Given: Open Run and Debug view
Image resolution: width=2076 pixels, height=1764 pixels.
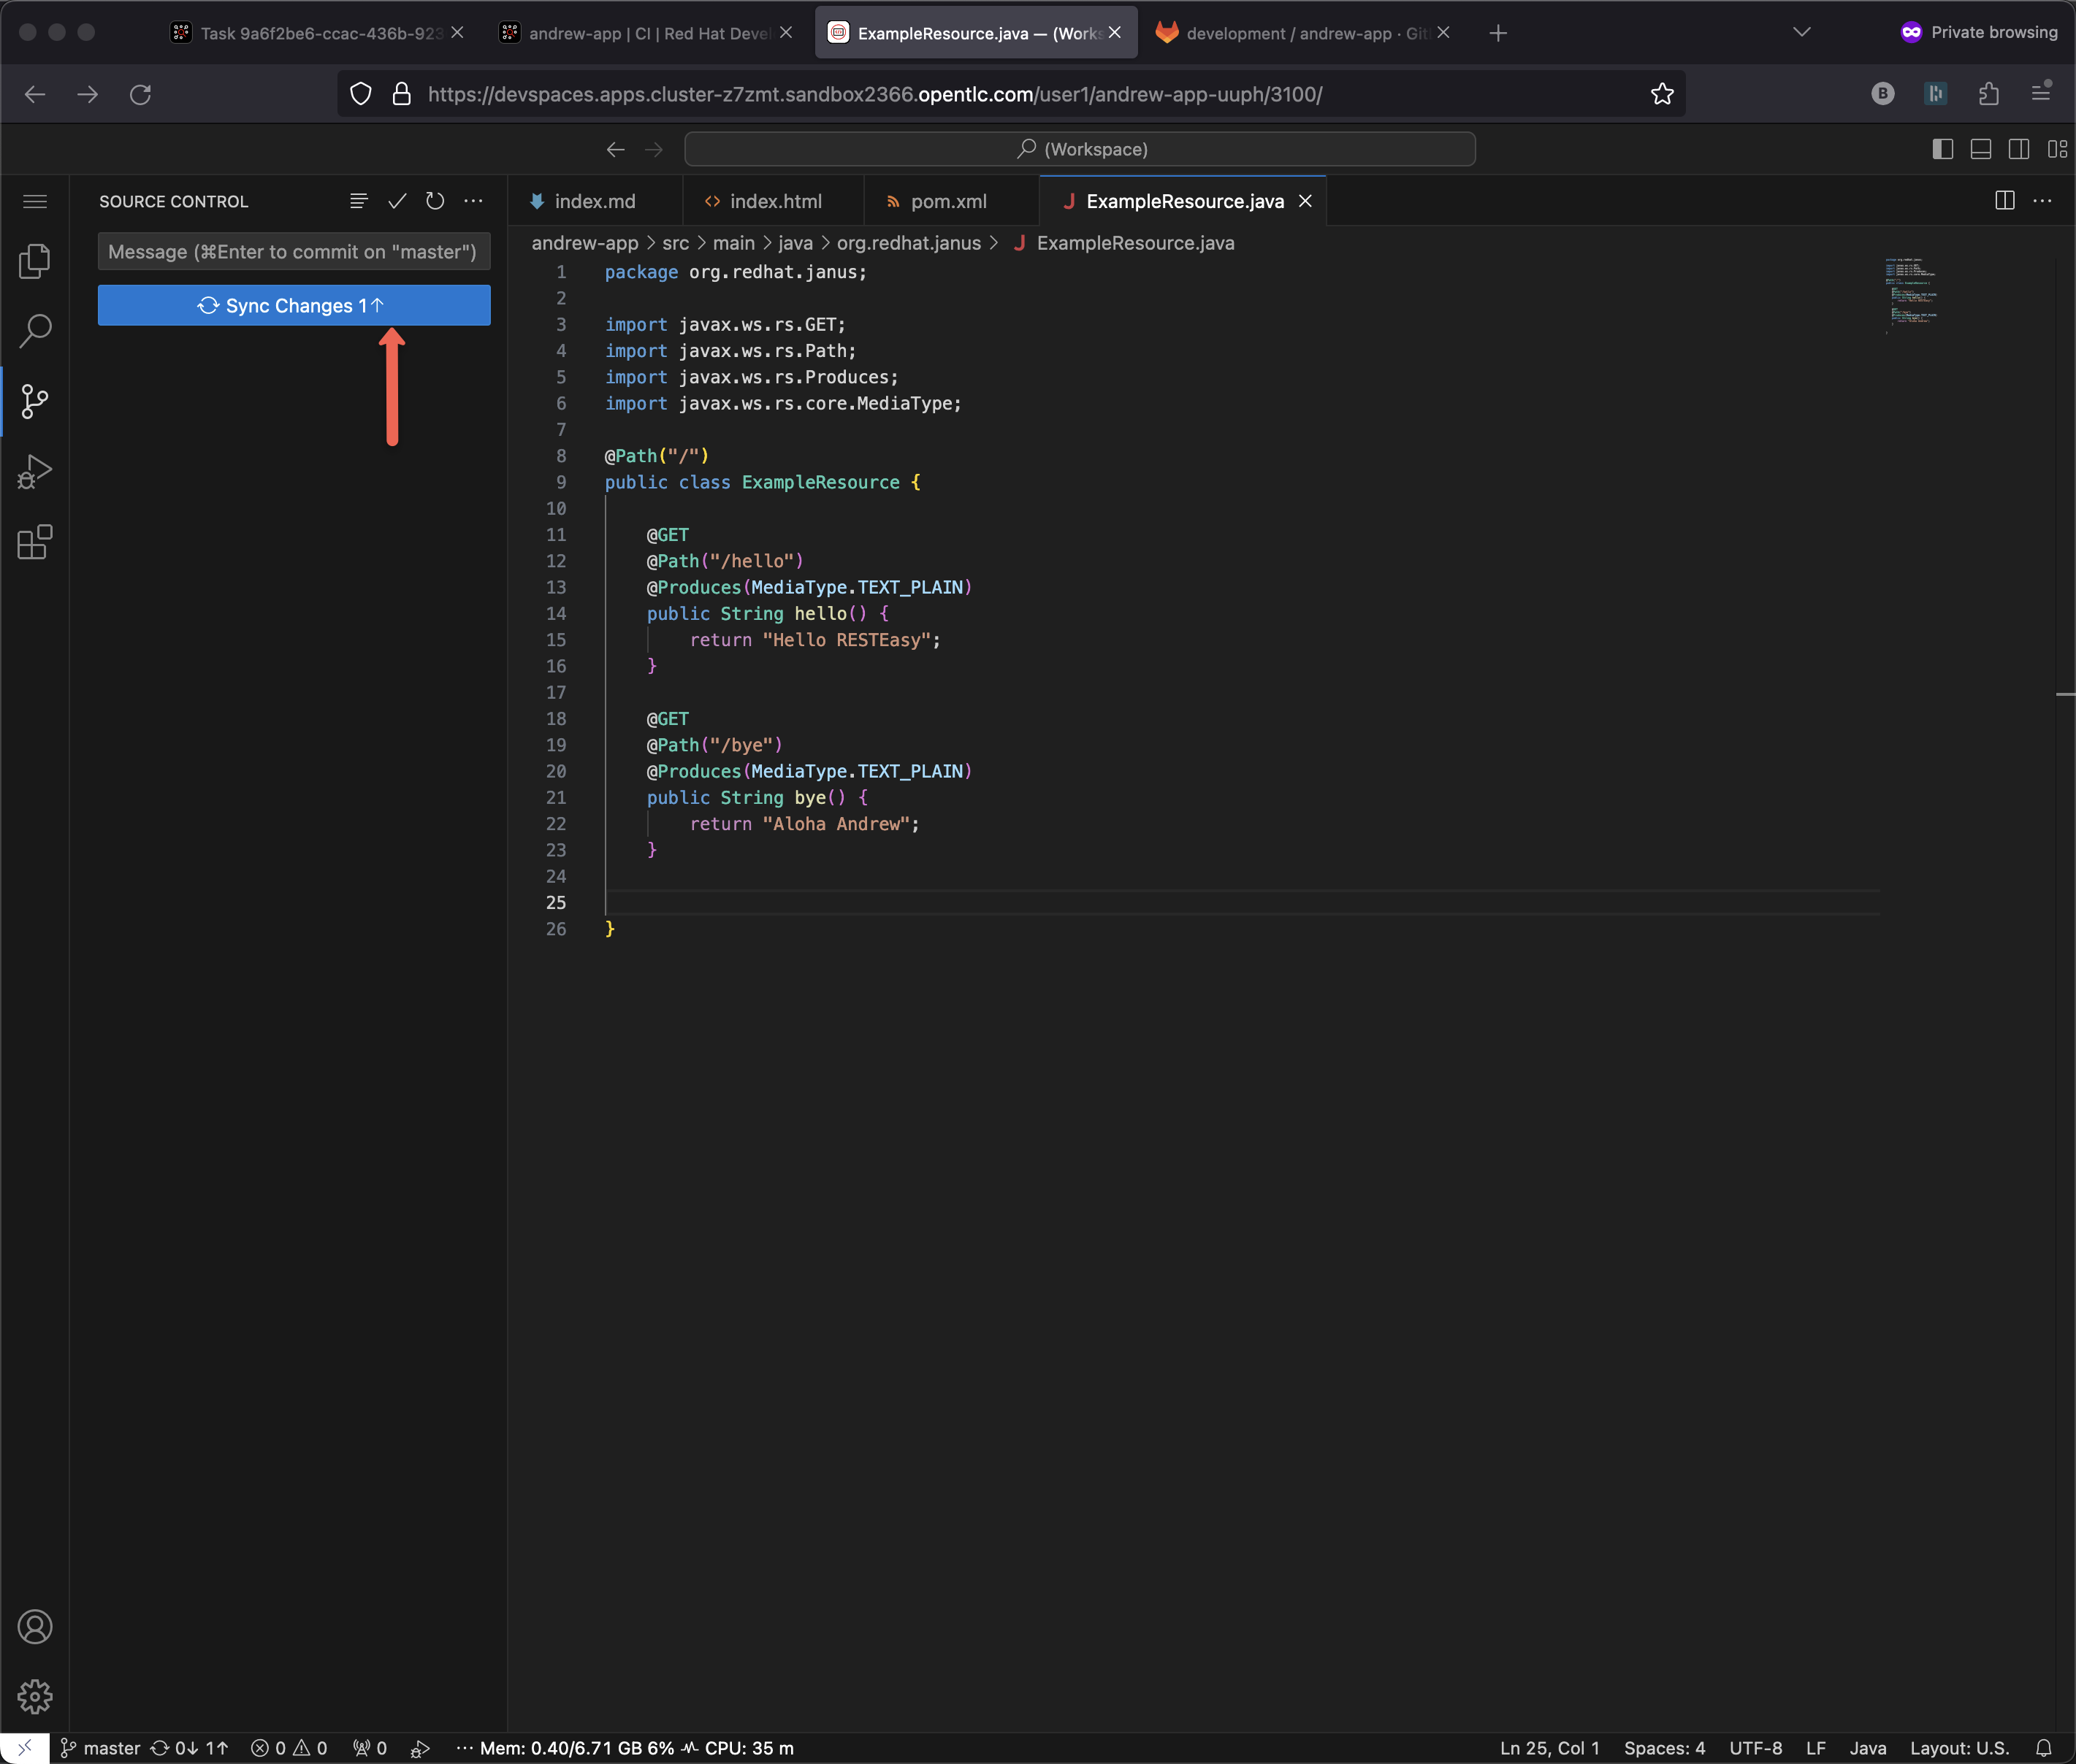Looking at the screenshot, I should coord(35,472).
